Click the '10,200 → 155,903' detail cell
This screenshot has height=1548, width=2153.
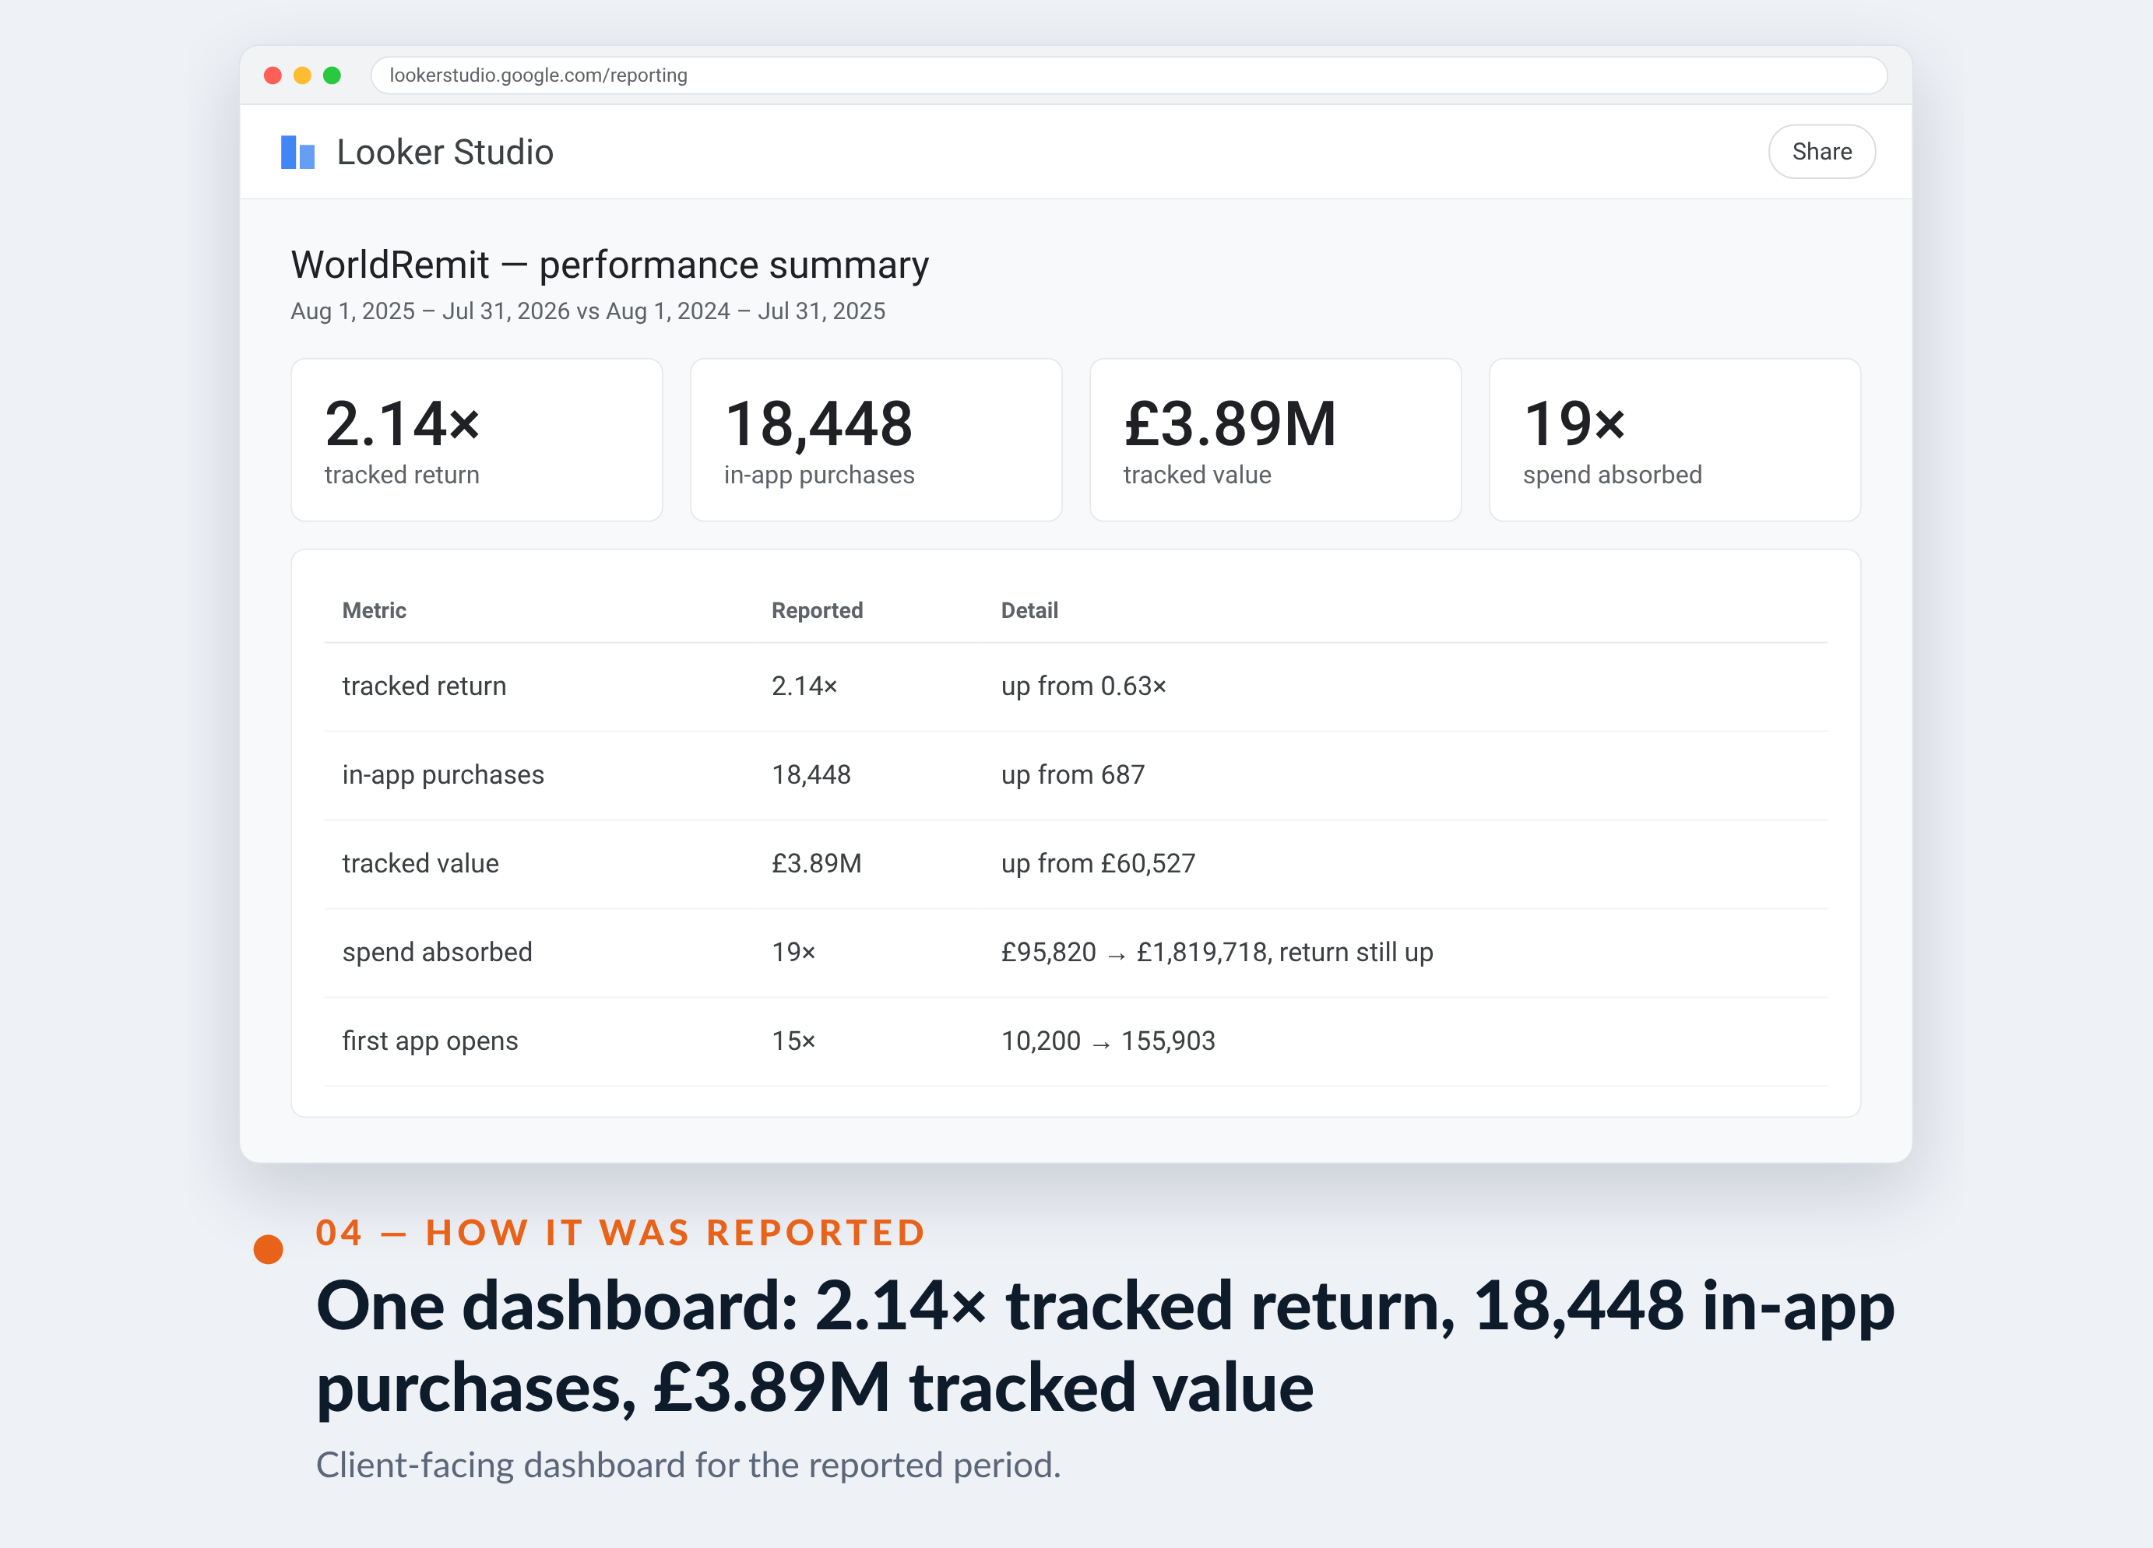click(1108, 1041)
